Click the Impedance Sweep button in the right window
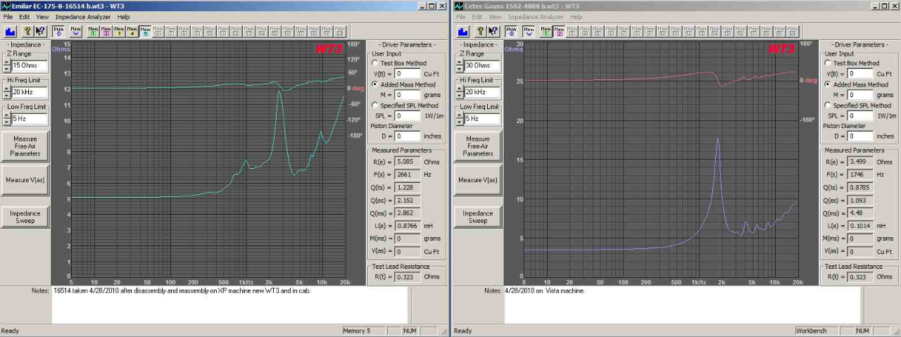Screen dimensions: 901x337 (x=477, y=217)
